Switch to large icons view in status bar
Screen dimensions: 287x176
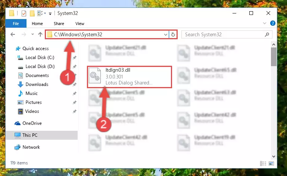click(x=271, y=163)
